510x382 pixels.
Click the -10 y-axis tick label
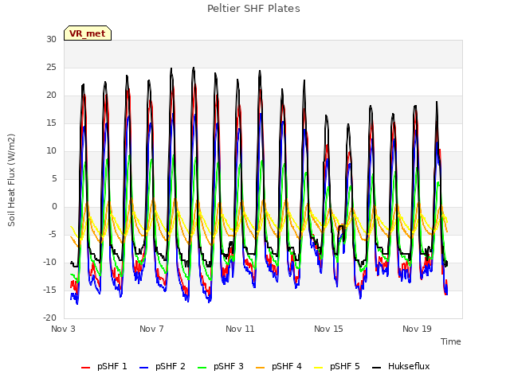pos(49,262)
